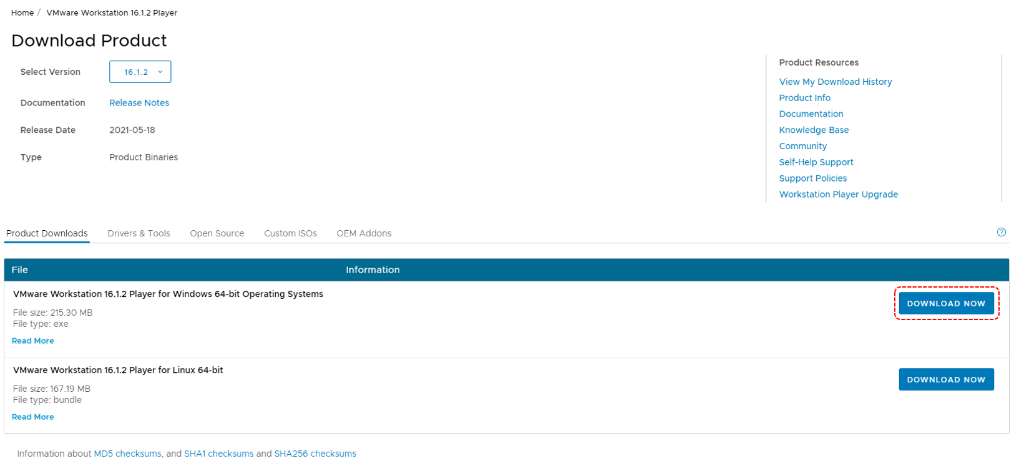Click the File column header
This screenshot has height=466, width=1014.
pyautogui.click(x=19, y=270)
